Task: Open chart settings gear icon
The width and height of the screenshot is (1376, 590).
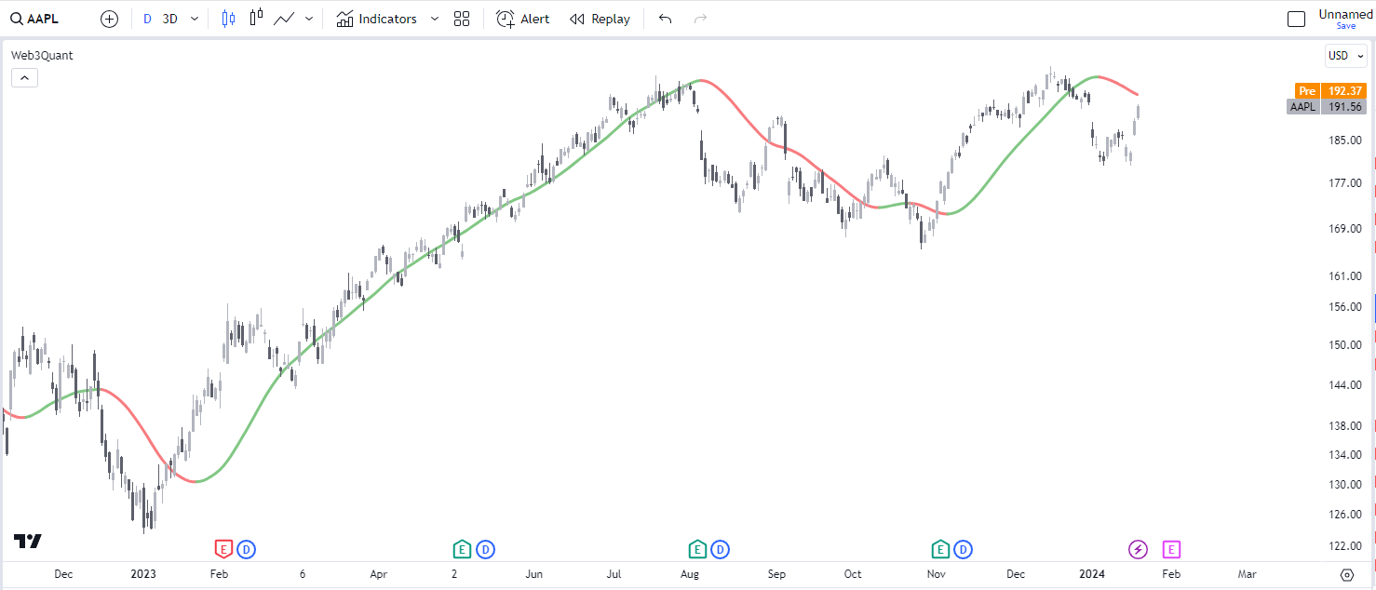Action: tap(1346, 574)
